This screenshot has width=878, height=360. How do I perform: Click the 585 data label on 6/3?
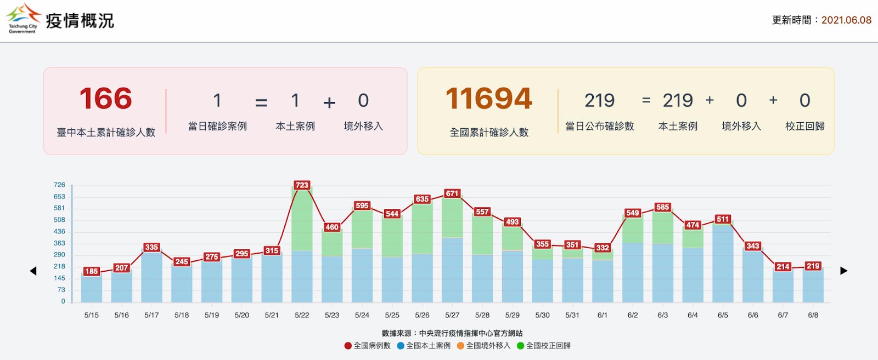663,207
